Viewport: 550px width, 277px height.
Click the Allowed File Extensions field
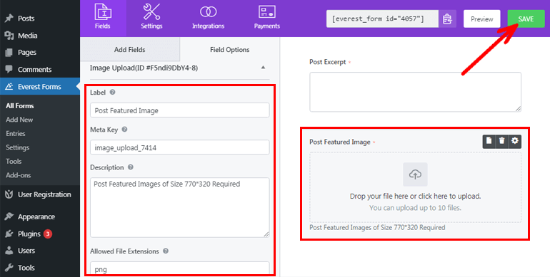click(x=179, y=268)
